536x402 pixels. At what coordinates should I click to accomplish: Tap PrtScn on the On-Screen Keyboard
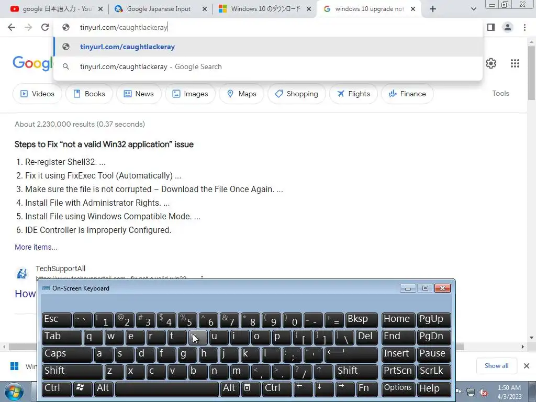coord(398,372)
